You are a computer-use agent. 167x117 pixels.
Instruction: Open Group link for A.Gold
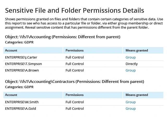point(130,108)
